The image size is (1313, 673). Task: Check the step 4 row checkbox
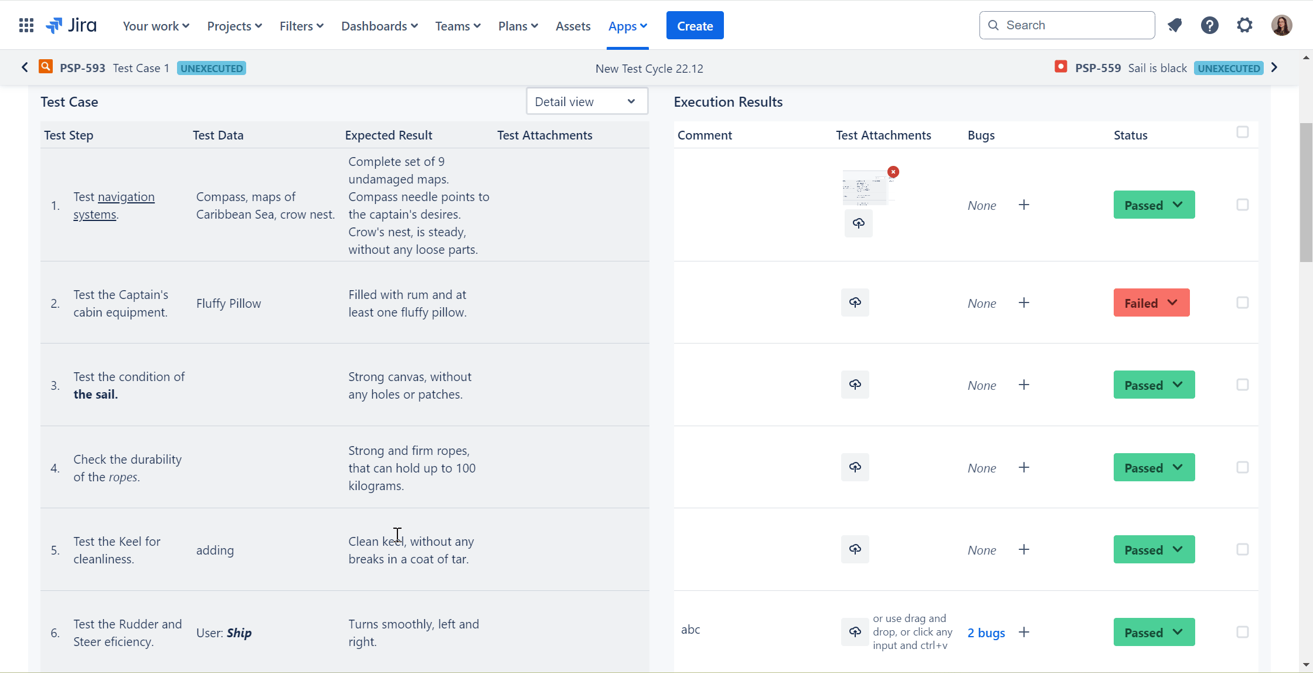(1243, 467)
